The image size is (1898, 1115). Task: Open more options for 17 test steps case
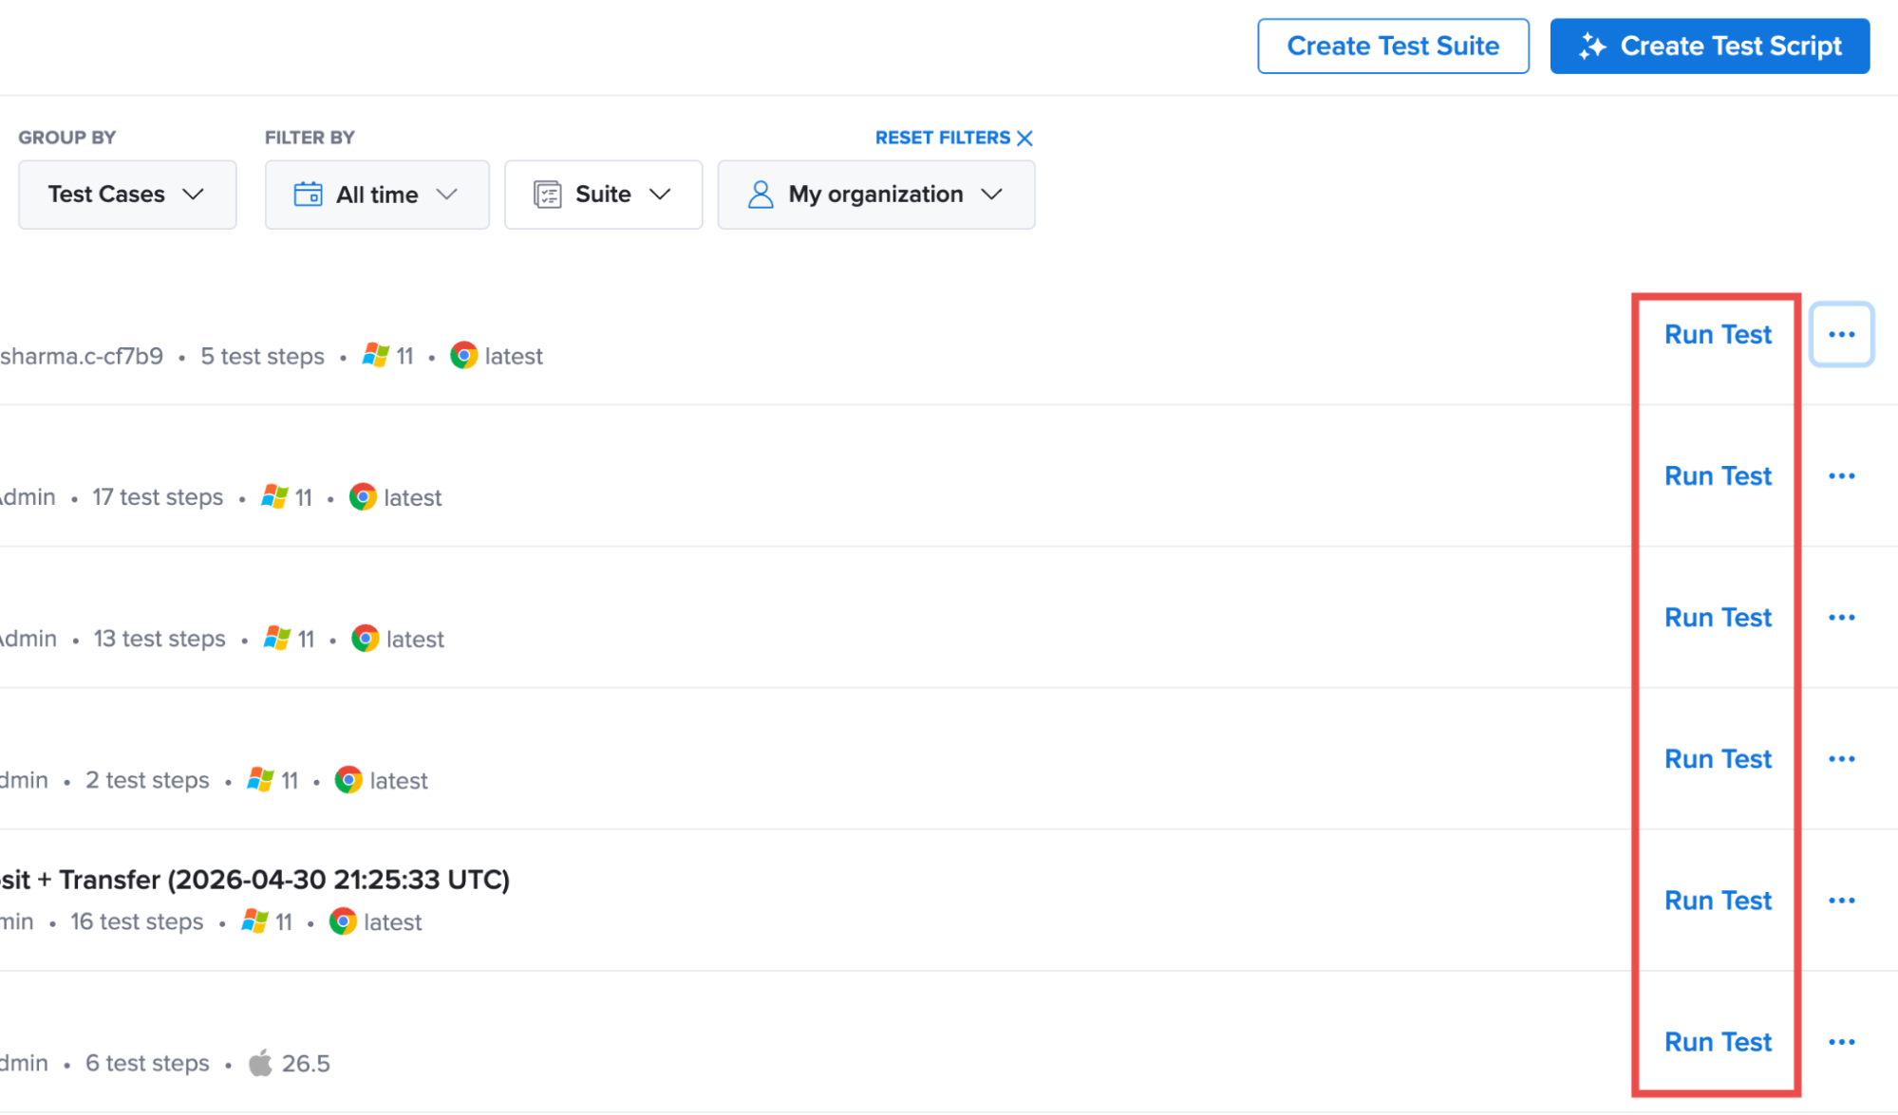click(x=1841, y=475)
